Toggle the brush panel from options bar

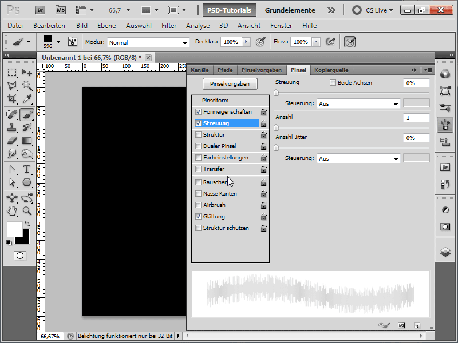[x=73, y=42]
